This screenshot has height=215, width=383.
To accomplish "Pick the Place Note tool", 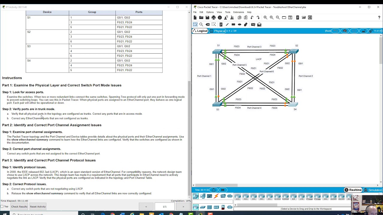I will [x=221, y=24].
